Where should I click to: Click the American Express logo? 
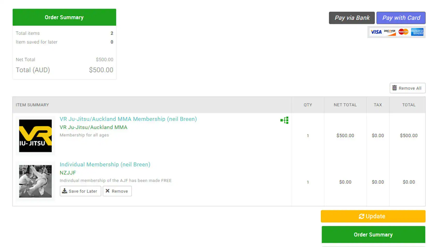coord(417,32)
